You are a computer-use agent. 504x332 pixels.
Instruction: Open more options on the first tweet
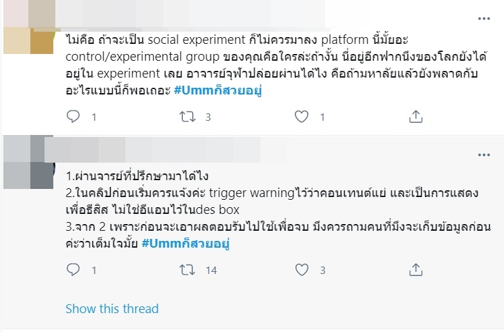(484, 20)
